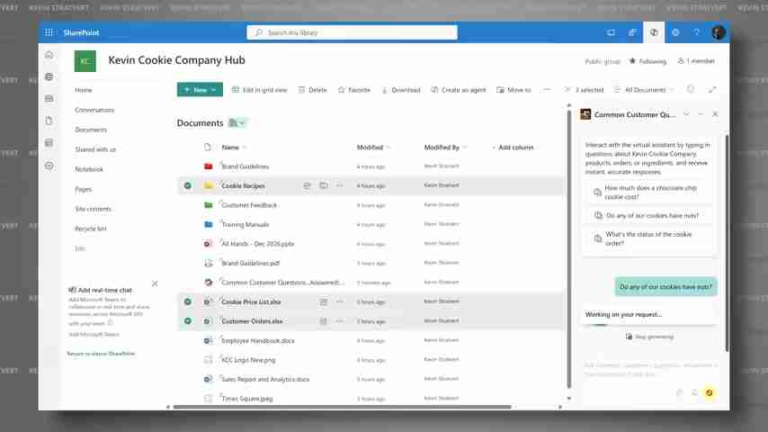The height and width of the screenshot is (432, 768).
Task: Click the Edit in grid view icon
Action: (235, 90)
